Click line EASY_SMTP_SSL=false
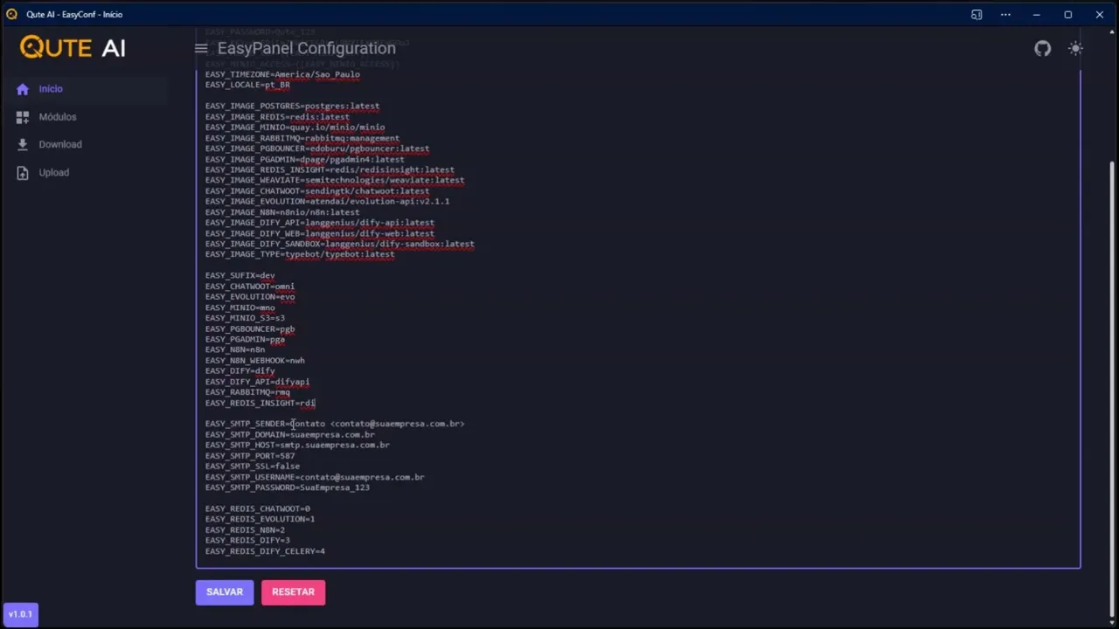The width and height of the screenshot is (1119, 629). tap(253, 467)
